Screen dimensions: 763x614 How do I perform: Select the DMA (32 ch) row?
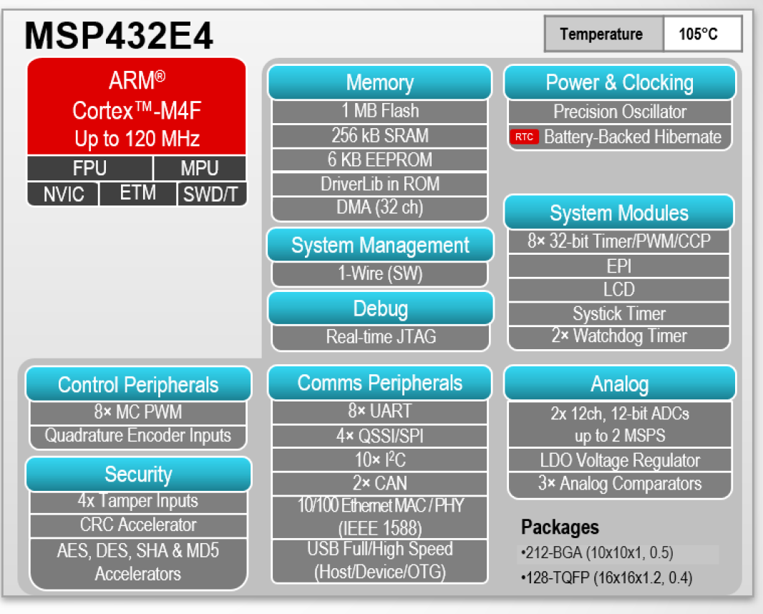379,208
